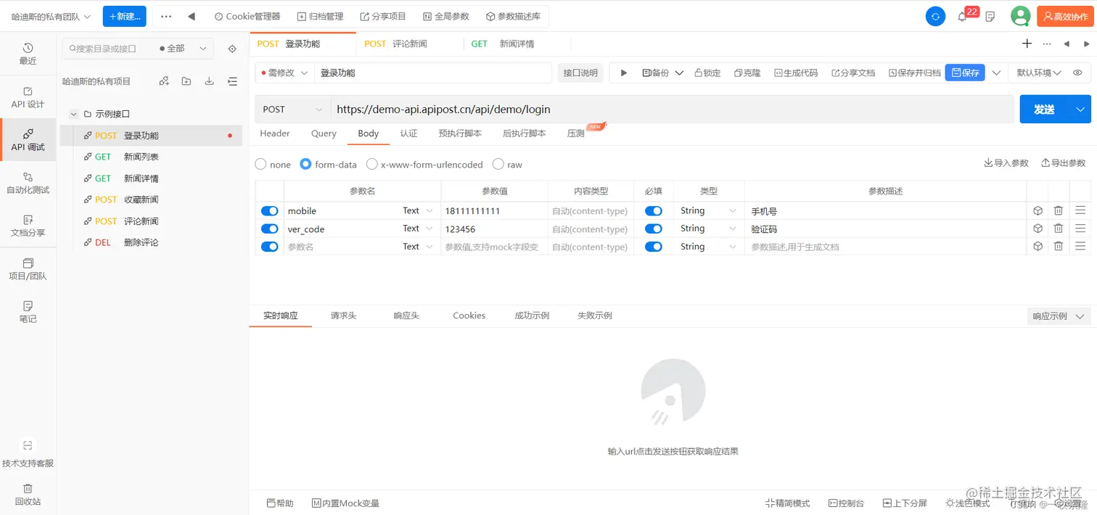Toggle the 必填 required switch for ver_code
Viewport: 1097px width, 515px height.
tap(654, 228)
